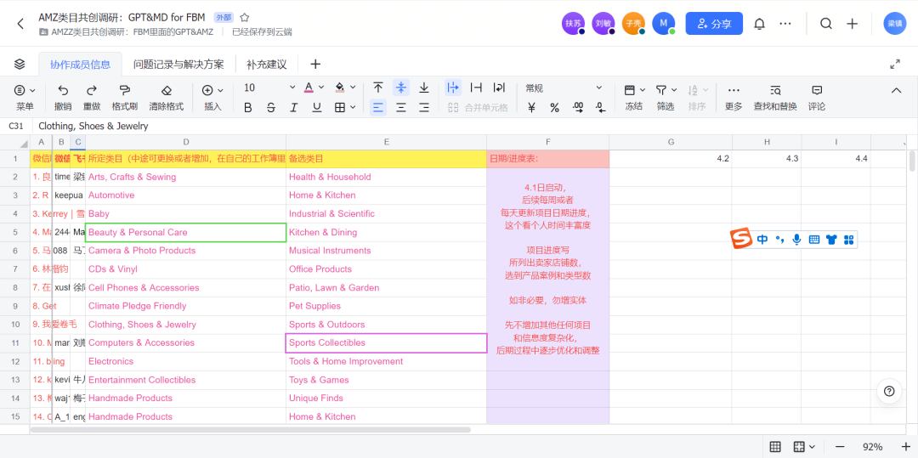Open font size dropdown showing 10
This screenshot has width=918, height=458.
pyautogui.click(x=270, y=88)
